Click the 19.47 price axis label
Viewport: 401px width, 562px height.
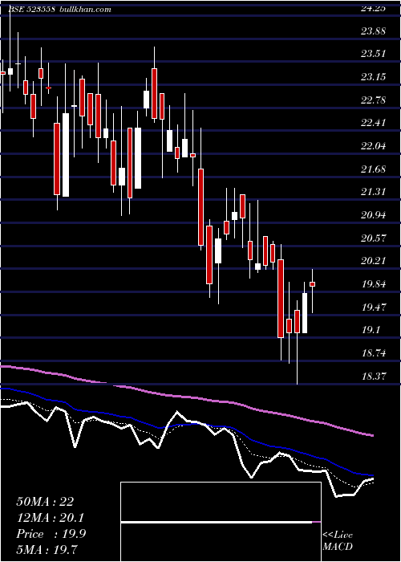click(x=374, y=307)
